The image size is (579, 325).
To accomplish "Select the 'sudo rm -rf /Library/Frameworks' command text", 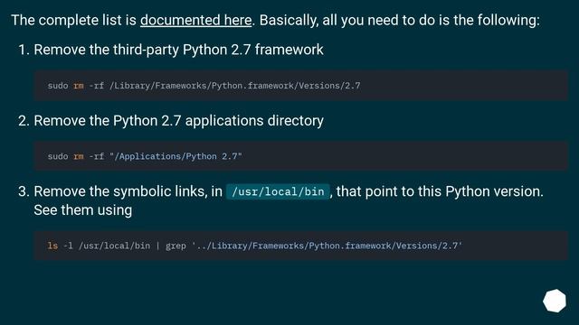I will (x=204, y=86).
